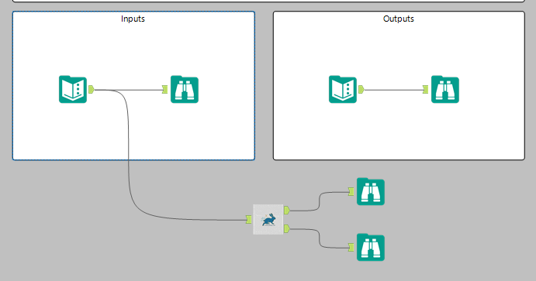This screenshot has width=536, height=281.
Task: Click the rabbit macro's lower output anchor
Action: [x=287, y=228]
